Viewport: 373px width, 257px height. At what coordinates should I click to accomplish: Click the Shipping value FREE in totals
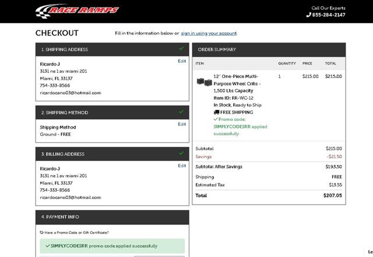pyautogui.click(x=337, y=177)
